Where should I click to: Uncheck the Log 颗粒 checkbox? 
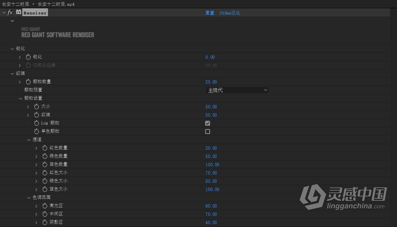(208, 123)
